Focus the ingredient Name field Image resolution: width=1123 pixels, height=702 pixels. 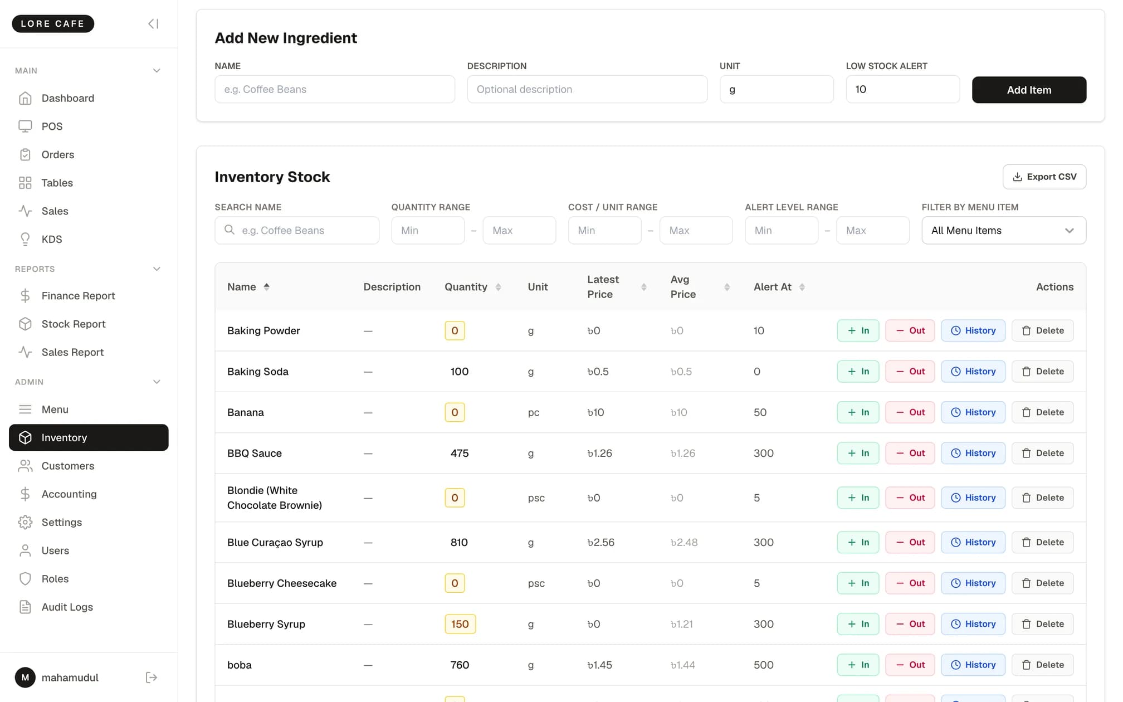click(x=335, y=89)
